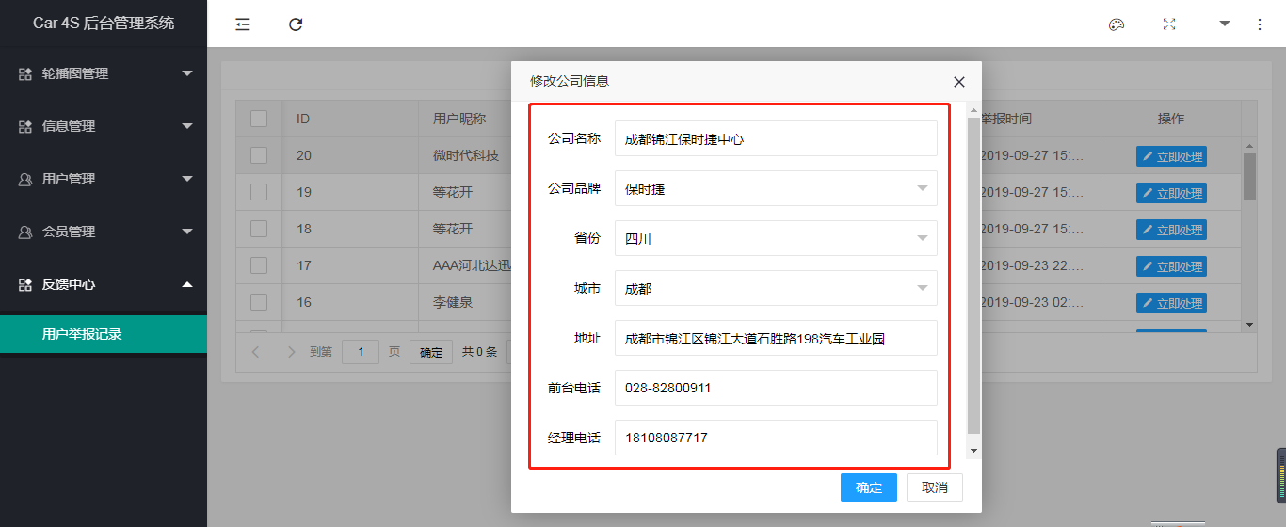Click the page number input box
Viewport: 1286px width, 527px height.
(x=361, y=352)
